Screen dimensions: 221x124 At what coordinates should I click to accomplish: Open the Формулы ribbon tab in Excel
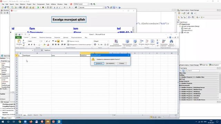pos(57,38)
